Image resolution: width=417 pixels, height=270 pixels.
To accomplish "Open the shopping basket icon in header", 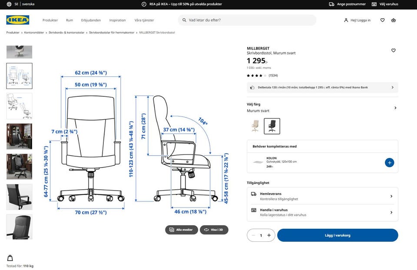I will [x=394, y=20].
